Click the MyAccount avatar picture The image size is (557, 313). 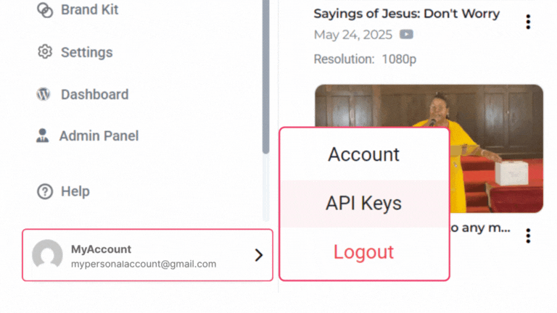[x=47, y=256]
